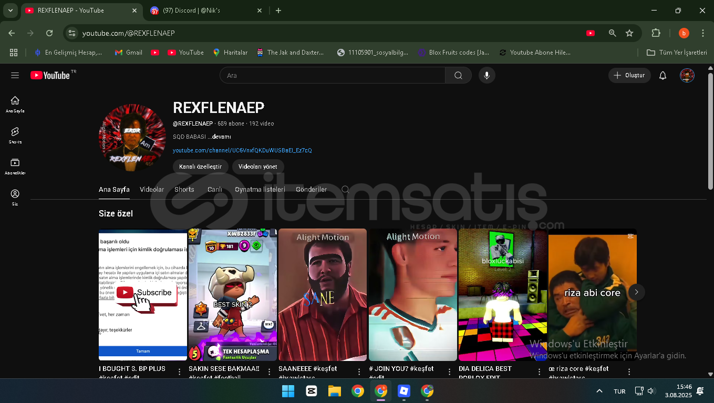Open a new browser tab
The width and height of the screenshot is (714, 403).
pyautogui.click(x=278, y=11)
